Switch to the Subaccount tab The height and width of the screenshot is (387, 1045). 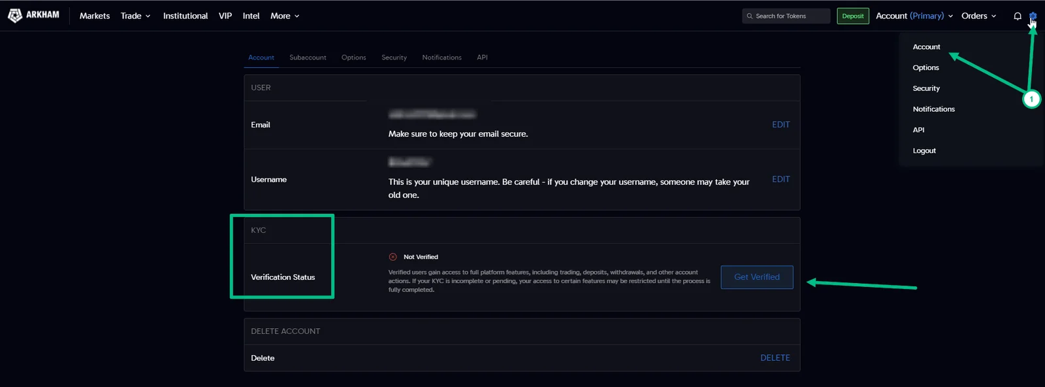click(x=308, y=58)
